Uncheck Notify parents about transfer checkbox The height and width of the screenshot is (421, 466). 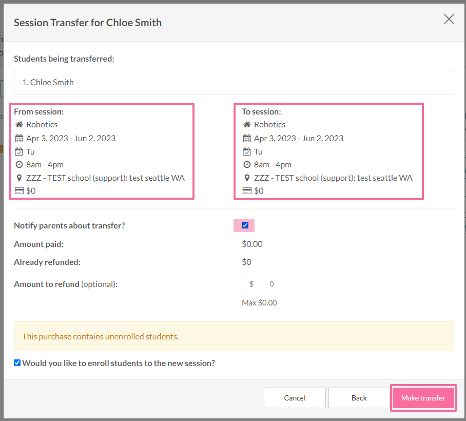click(245, 225)
